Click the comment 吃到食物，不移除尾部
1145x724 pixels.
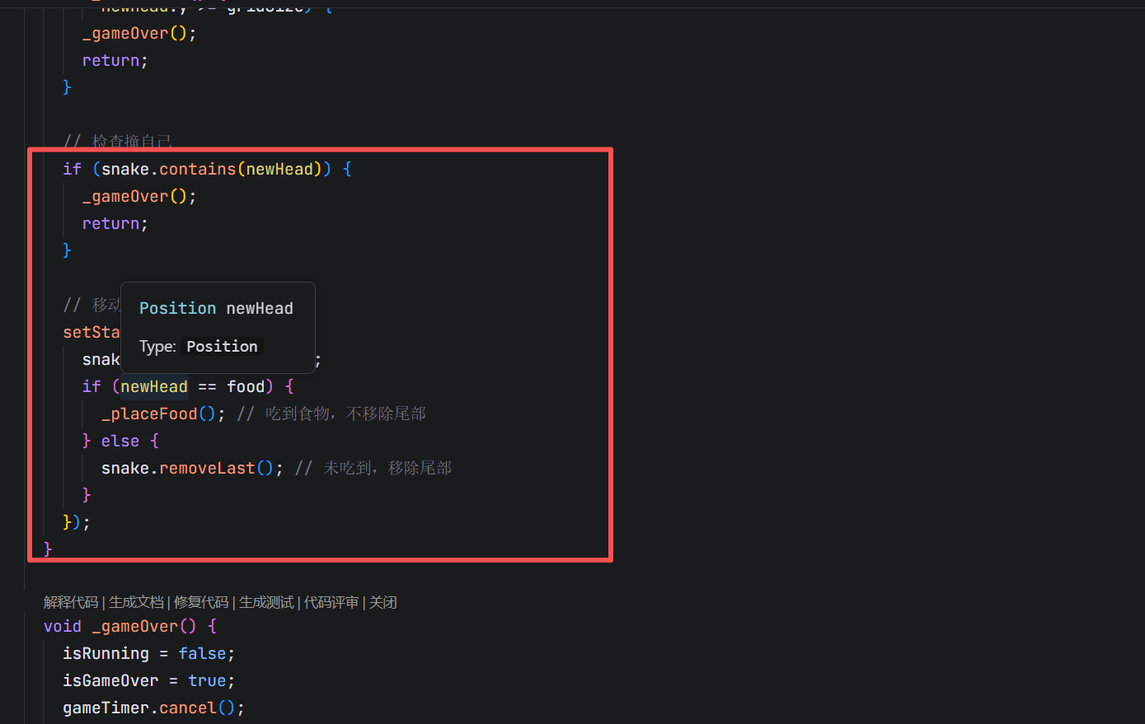point(331,413)
